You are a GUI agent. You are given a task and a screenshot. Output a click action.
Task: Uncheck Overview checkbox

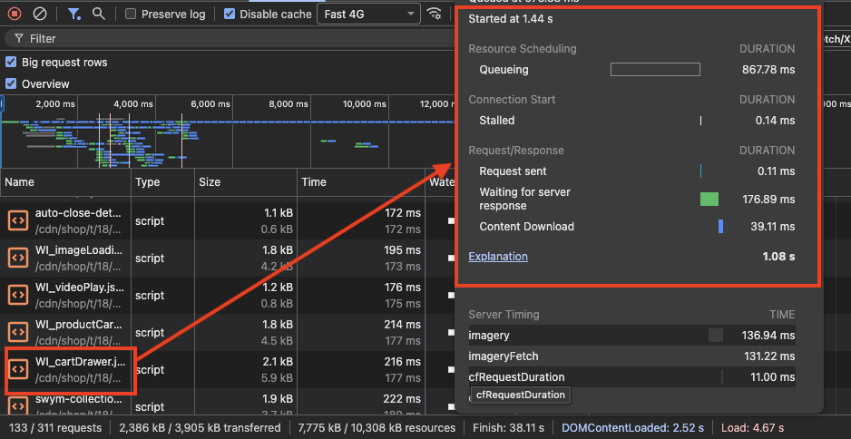(x=11, y=83)
